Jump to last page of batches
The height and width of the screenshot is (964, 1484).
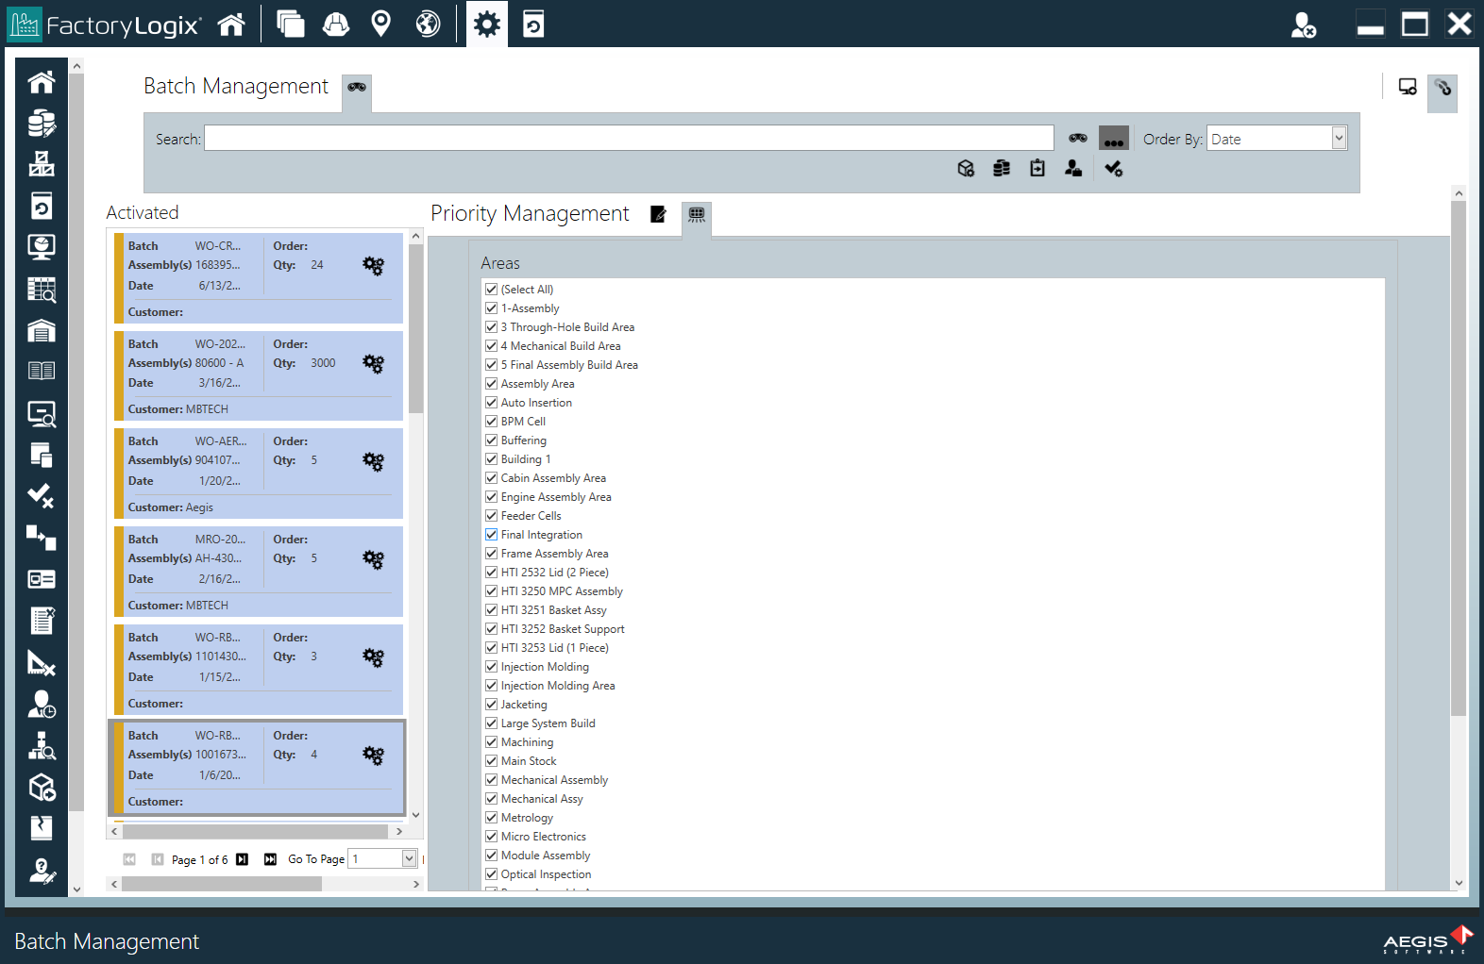coord(270,859)
